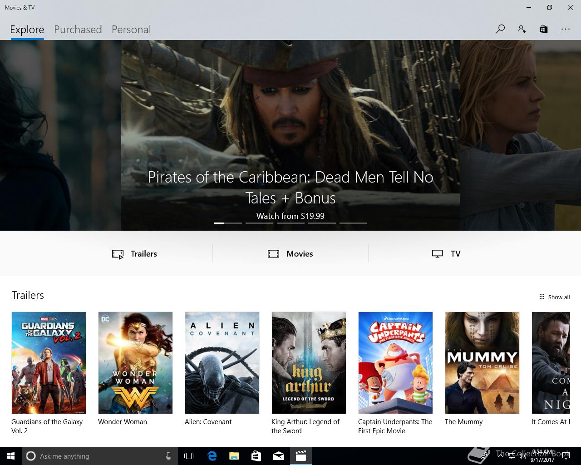
Task: Click the Trailers section heading
Action: [28, 295]
